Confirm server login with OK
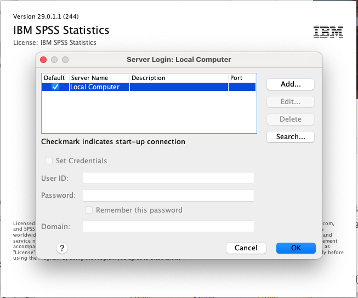The height and width of the screenshot is (298, 358). 296,248
